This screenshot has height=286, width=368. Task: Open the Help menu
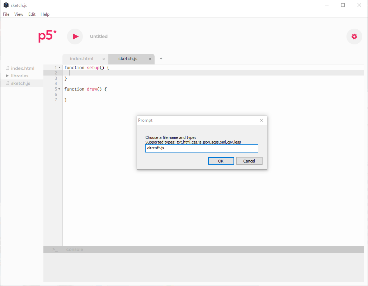(x=45, y=14)
